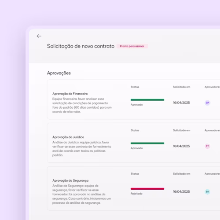Click 'Aprovado' status label in Financeiro card

click(137, 105)
